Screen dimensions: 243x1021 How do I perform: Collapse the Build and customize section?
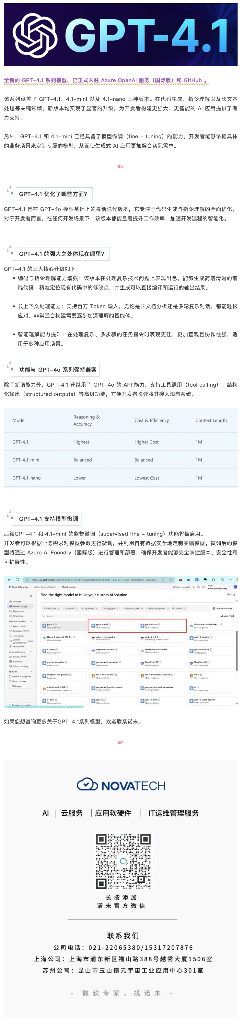(31, 621)
